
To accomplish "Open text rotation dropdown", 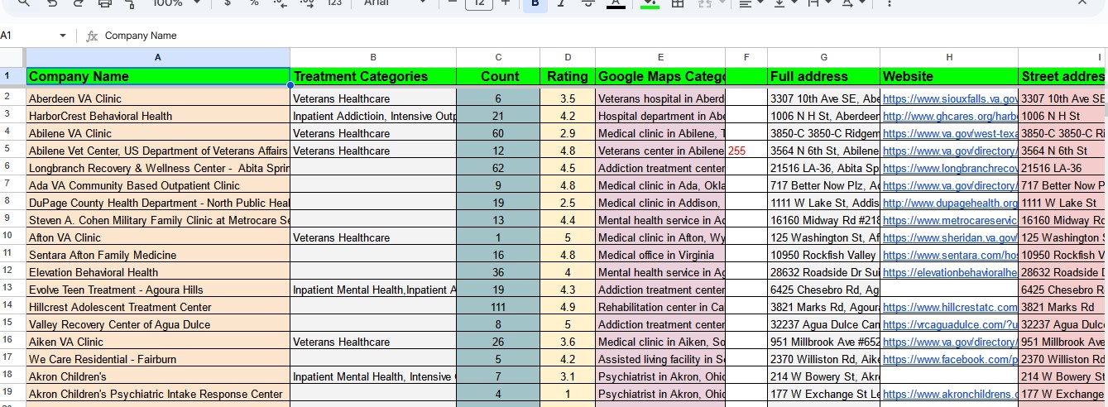I will 853,2.
